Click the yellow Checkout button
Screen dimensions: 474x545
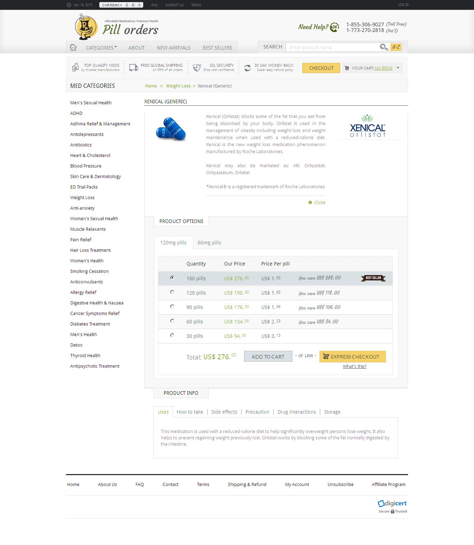click(321, 68)
